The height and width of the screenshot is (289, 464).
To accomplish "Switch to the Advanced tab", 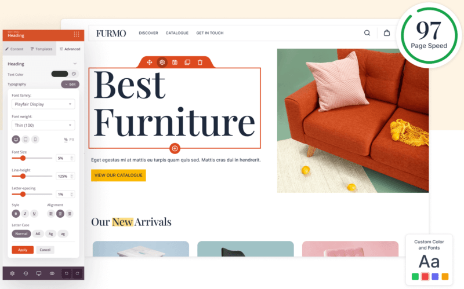I will click(70, 49).
